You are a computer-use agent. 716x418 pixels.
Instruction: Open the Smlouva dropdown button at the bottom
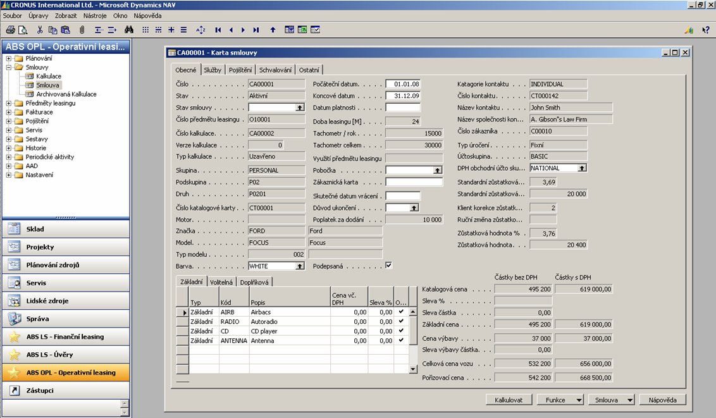[x=612, y=400]
